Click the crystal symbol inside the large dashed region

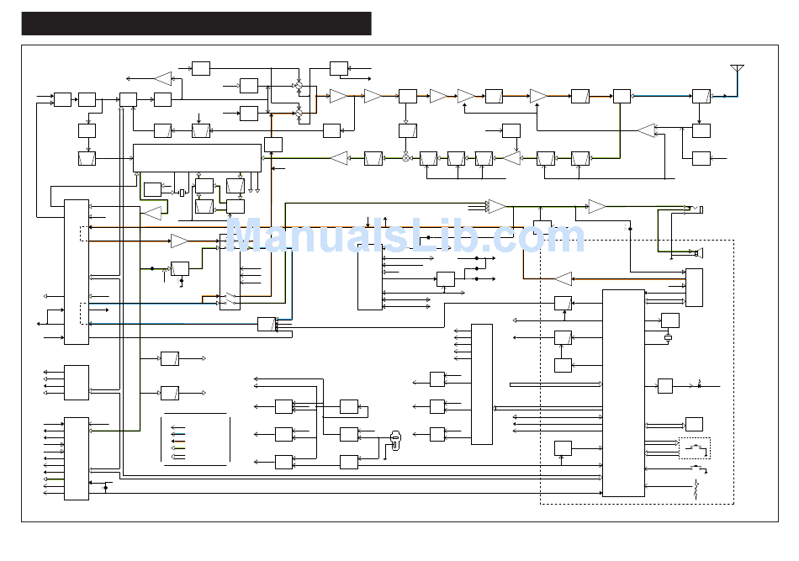click(x=669, y=337)
